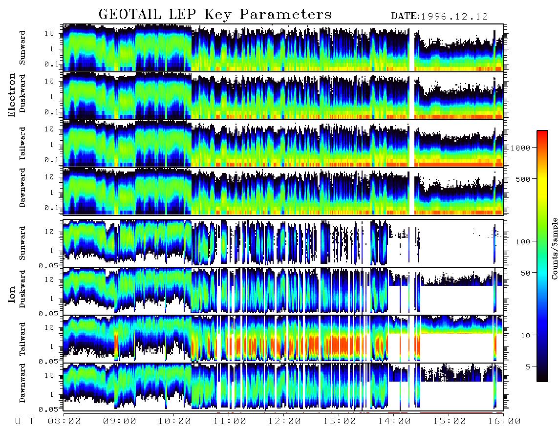This screenshot has height=430, width=558.
Task: Click the "09:00" time axis label
Action: [x=120, y=421]
